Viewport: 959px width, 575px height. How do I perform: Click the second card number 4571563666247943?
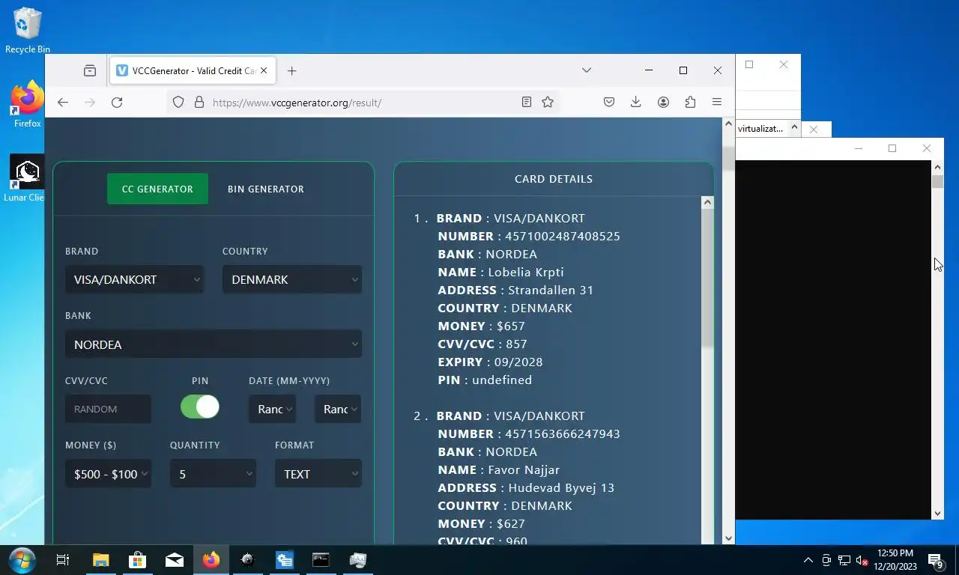click(x=563, y=433)
